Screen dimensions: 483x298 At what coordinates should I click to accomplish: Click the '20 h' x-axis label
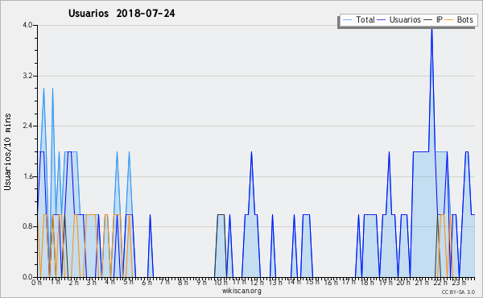[x=403, y=283]
